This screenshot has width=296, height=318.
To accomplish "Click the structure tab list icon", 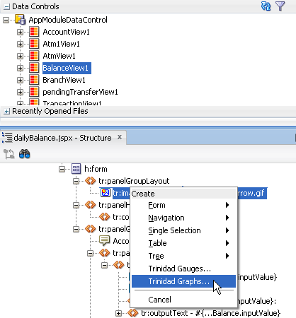I will 7,138.
